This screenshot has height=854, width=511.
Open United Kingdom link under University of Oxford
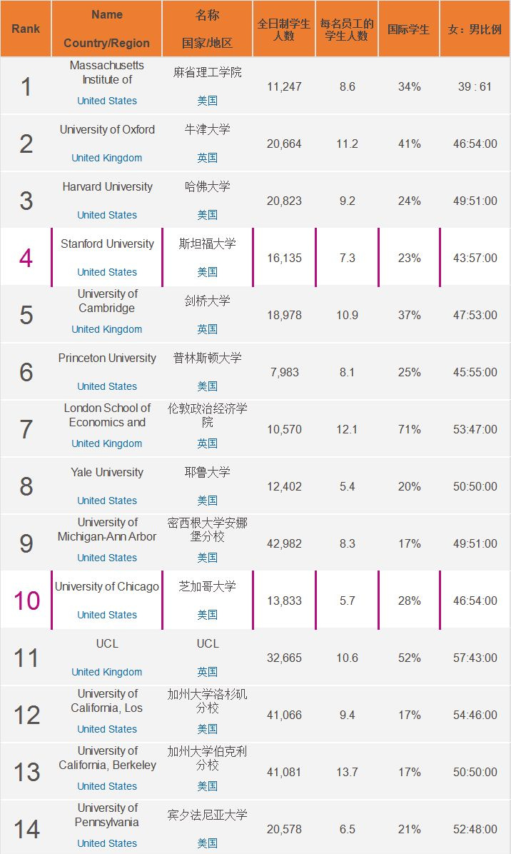107,158
